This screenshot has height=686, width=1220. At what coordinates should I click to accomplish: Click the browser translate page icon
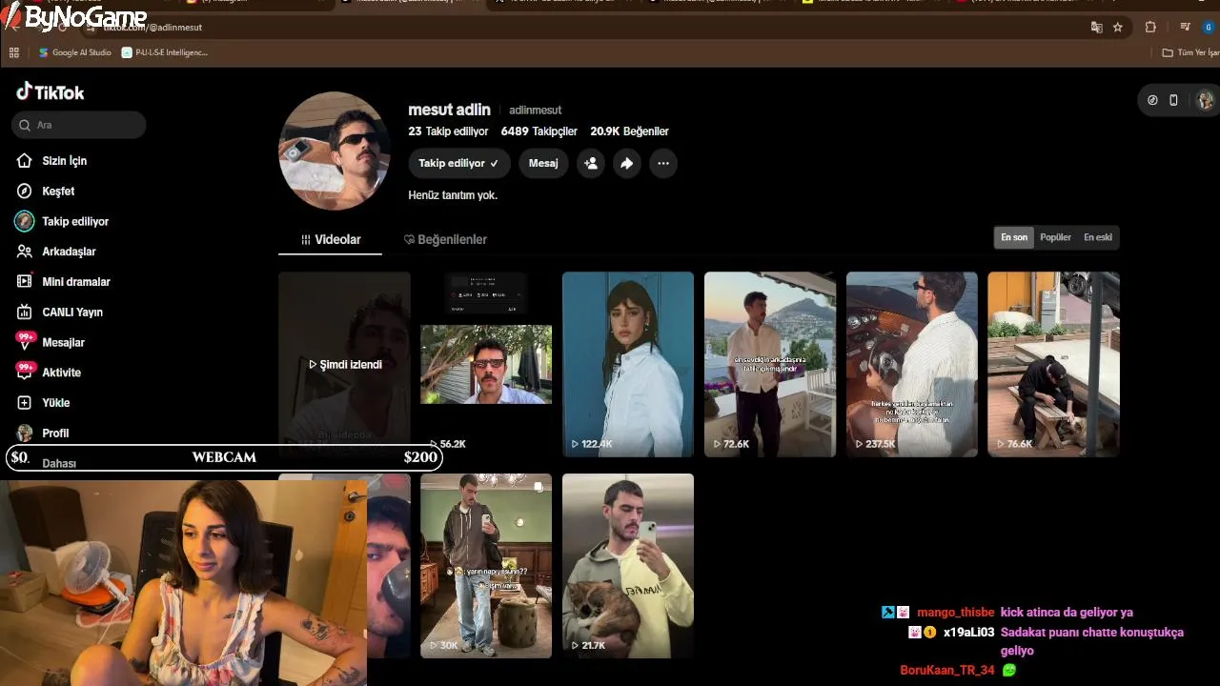(1097, 28)
